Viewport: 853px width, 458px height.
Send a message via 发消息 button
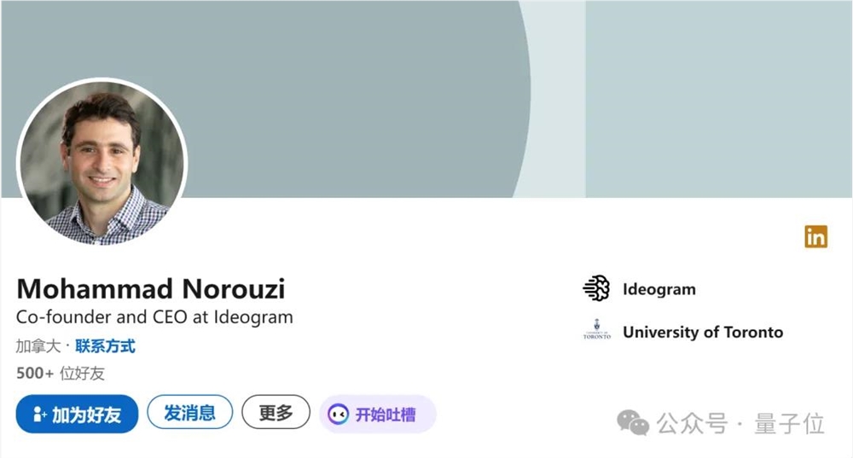pyautogui.click(x=190, y=412)
